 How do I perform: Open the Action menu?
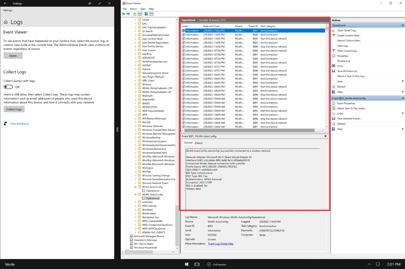(133, 9)
